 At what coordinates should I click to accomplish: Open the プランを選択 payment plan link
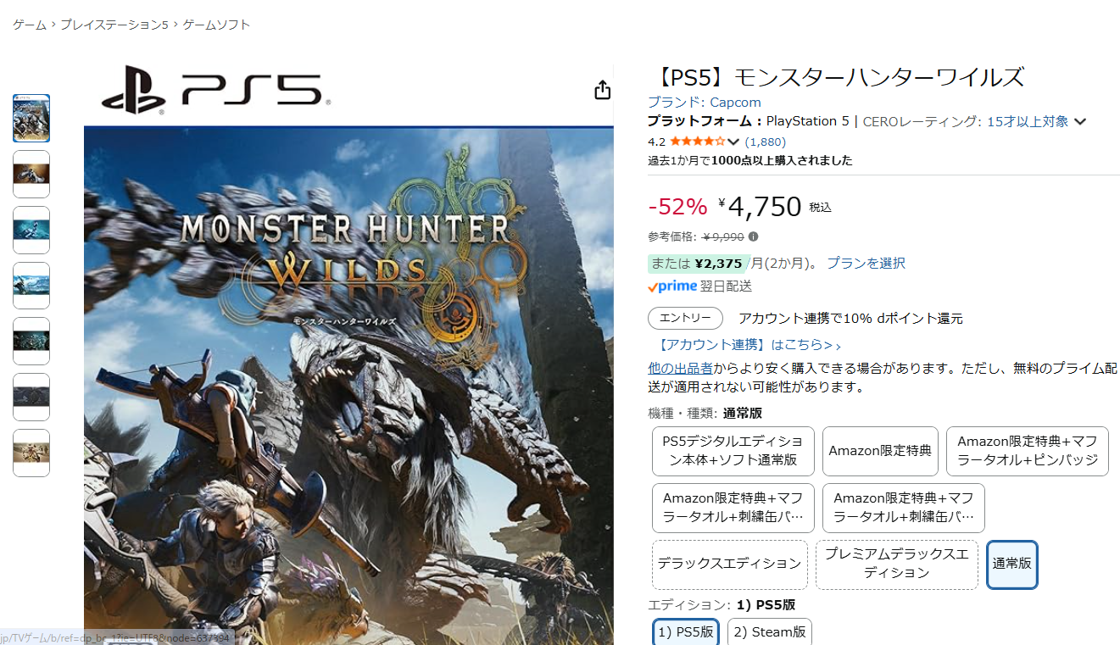[866, 264]
